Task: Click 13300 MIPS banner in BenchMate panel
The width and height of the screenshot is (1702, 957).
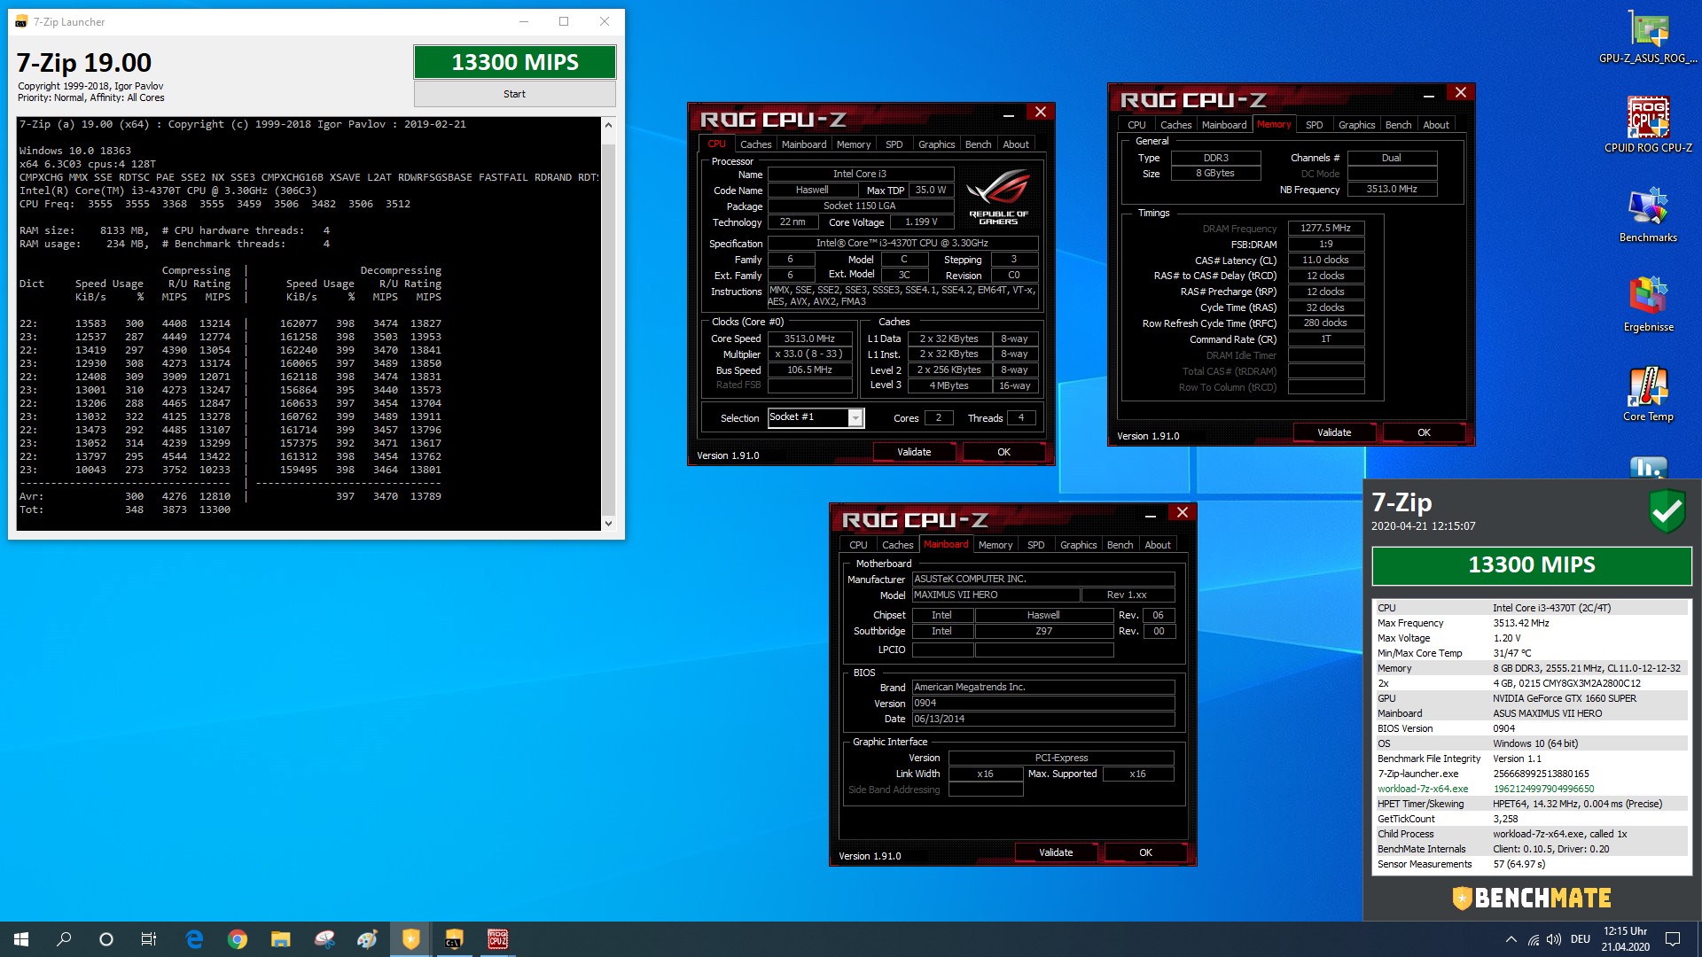Action: pos(1531,564)
